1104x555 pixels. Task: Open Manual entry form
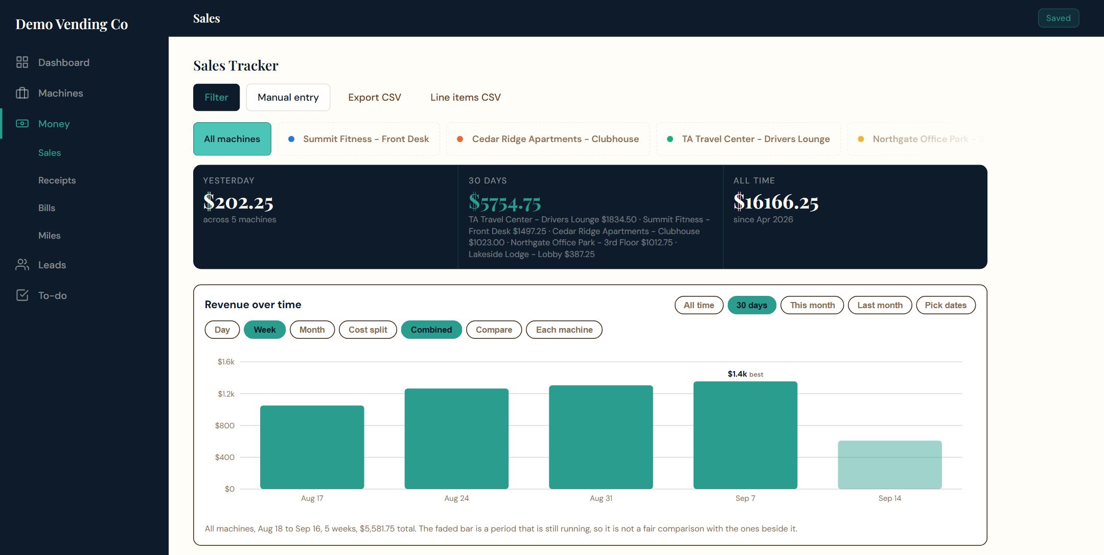[x=288, y=97]
